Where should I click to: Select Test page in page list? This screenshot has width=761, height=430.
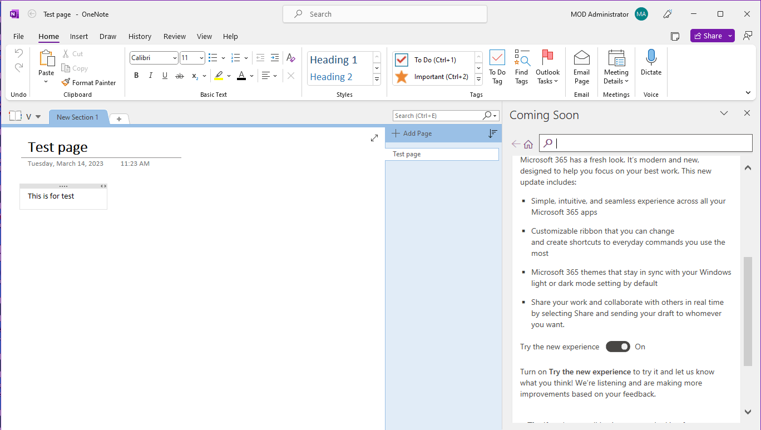442,154
